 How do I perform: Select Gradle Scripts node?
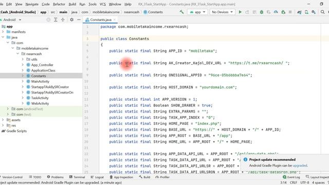click(x=16, y=131)
